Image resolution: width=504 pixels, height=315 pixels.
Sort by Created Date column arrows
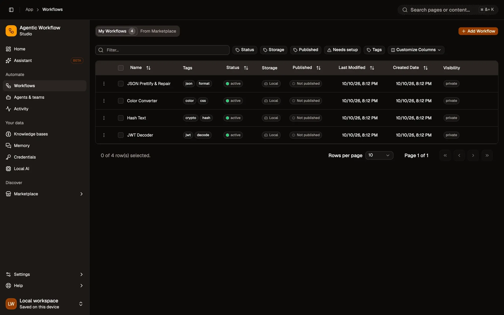click(x=425, y=68)
